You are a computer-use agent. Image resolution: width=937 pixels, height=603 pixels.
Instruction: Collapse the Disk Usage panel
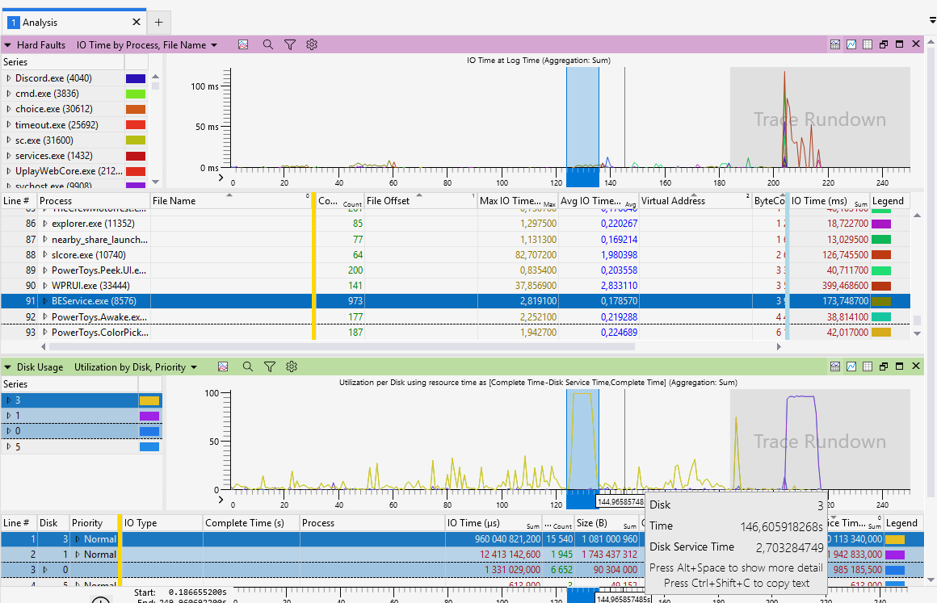click(8, 367)
